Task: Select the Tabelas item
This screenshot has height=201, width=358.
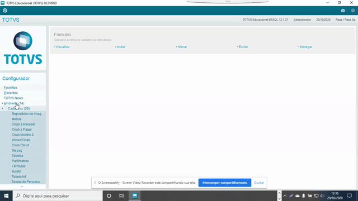Action: pos(17,156)
